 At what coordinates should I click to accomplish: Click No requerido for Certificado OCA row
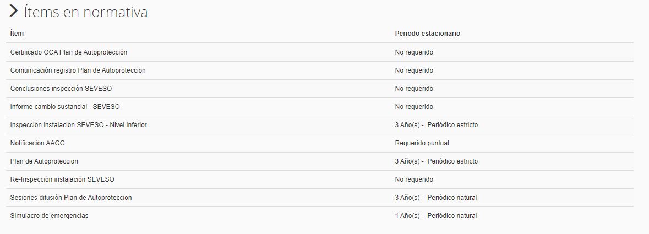click(x=414, y=52)
